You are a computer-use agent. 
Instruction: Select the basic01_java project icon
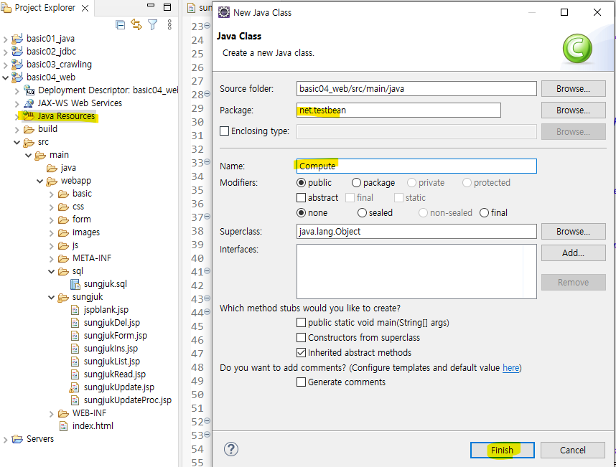[x=17, y=39]
